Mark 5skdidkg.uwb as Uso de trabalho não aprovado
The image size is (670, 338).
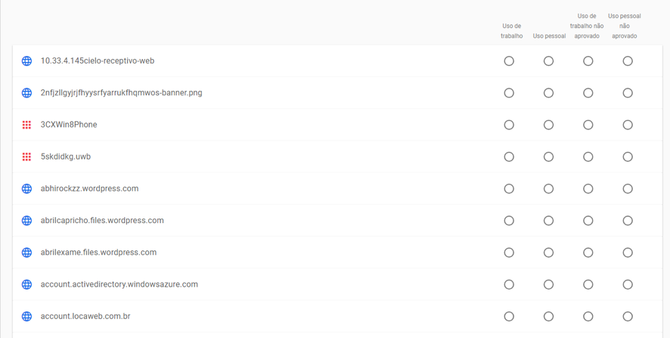point(588,157)
